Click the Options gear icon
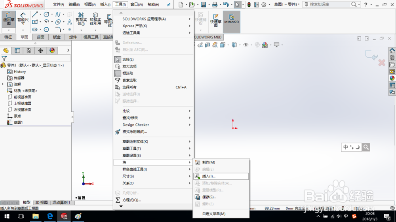 click(x=264, y=4)
